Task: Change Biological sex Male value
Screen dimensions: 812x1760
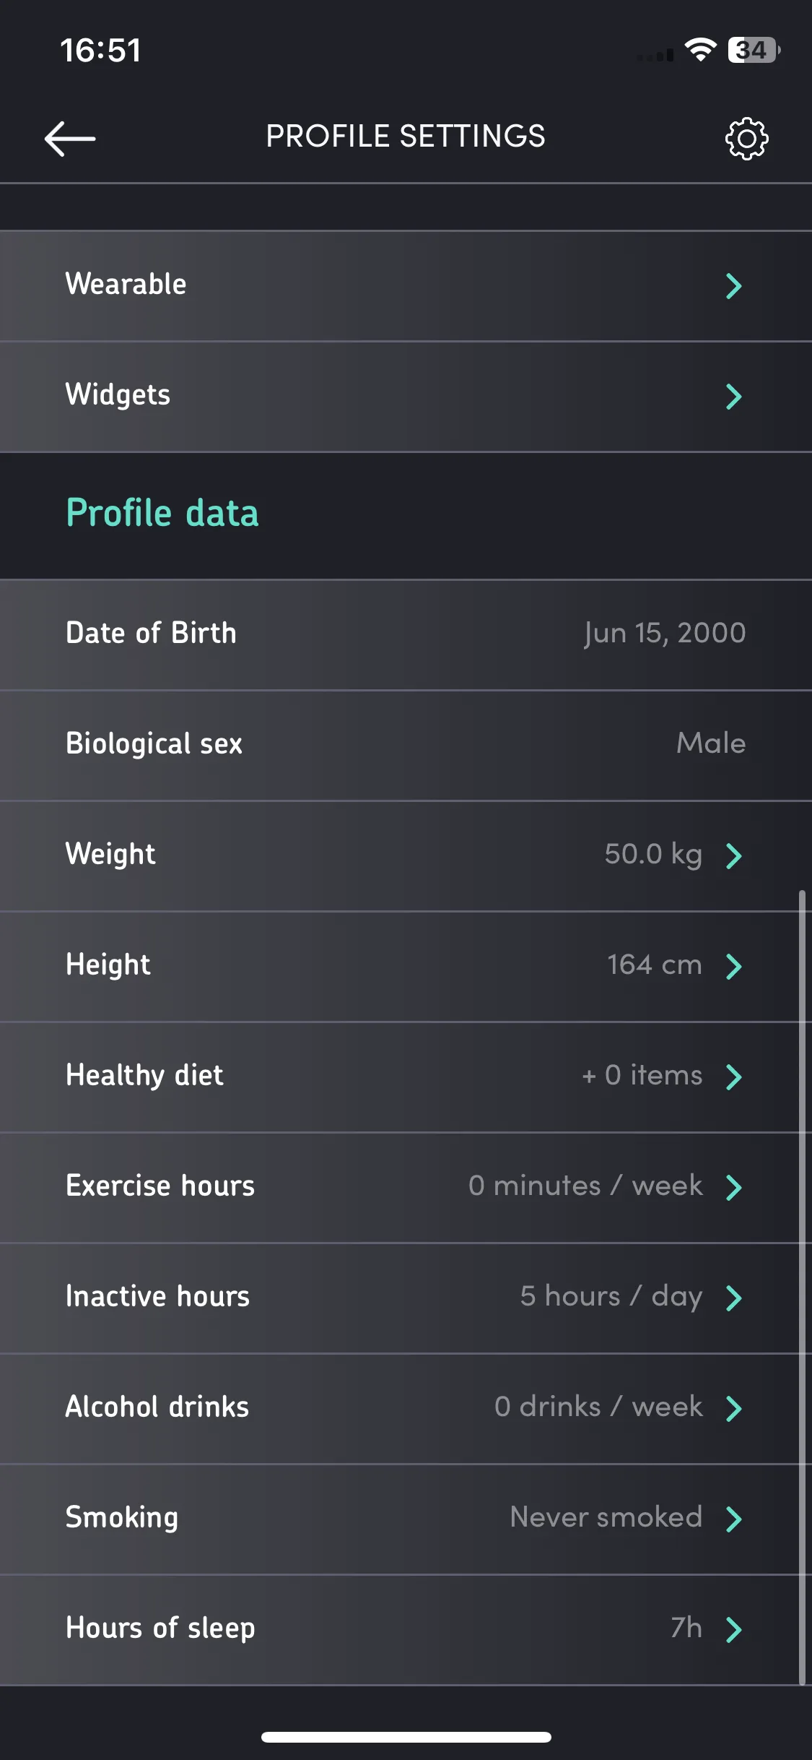Action: pyautogui.click(x=711, y=743)
